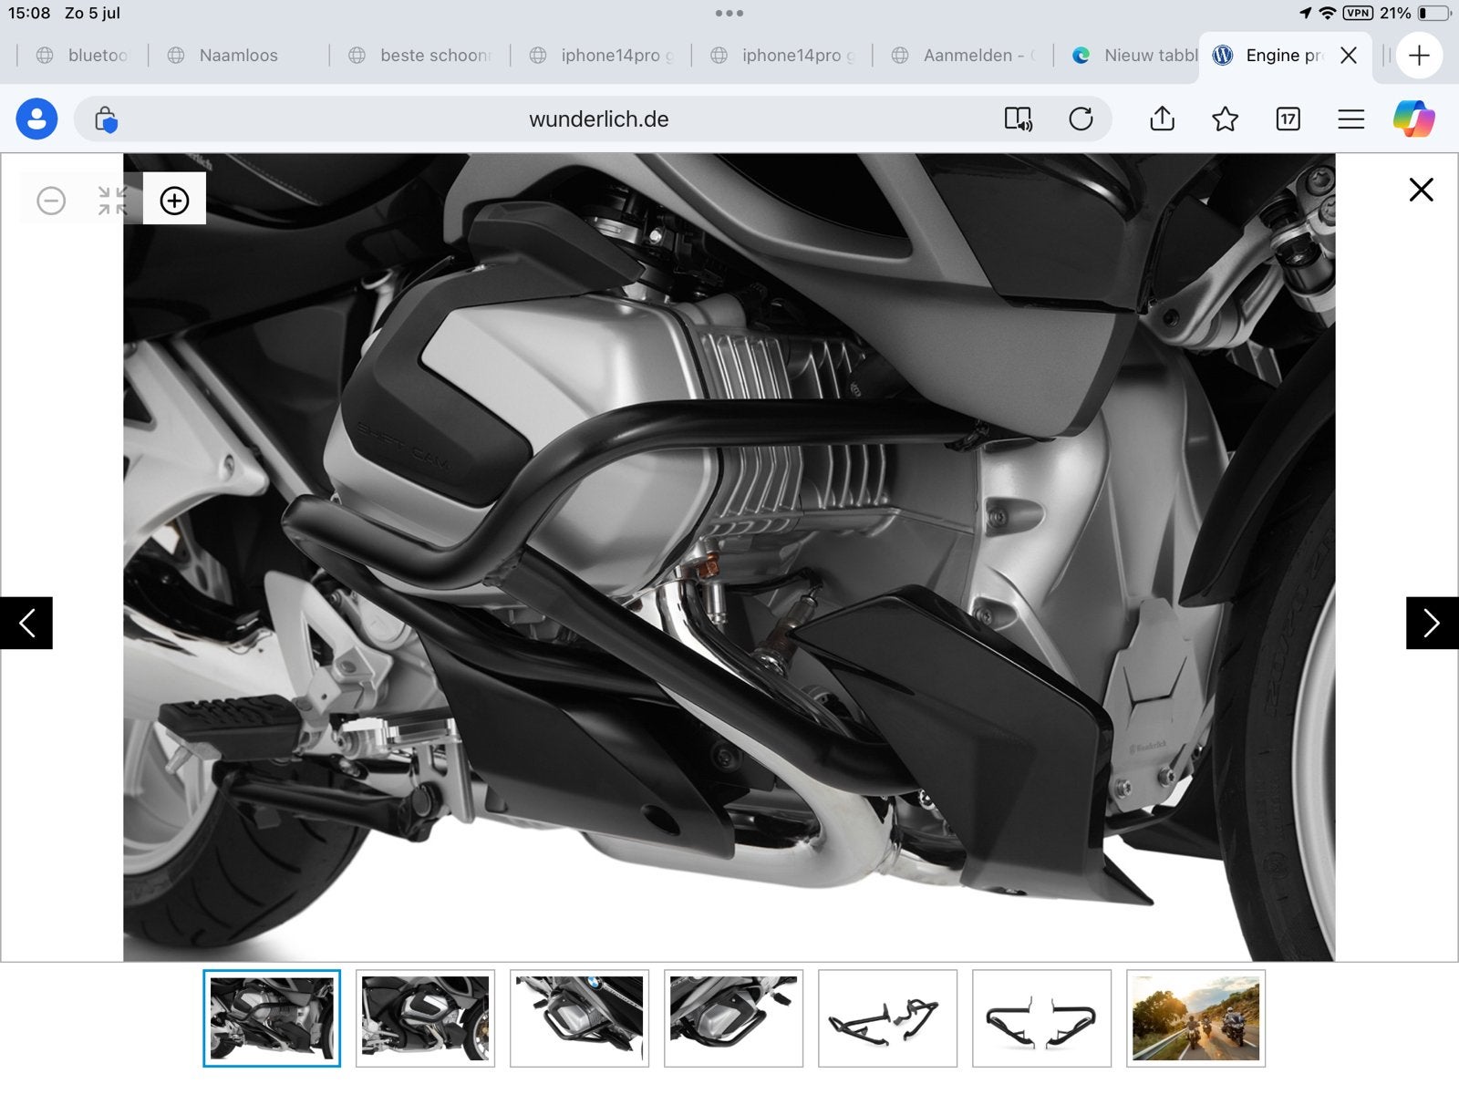Select the sixth thumbnail of bar pair
Screen dimensions: 1459x1094
pos(1041,1018)
